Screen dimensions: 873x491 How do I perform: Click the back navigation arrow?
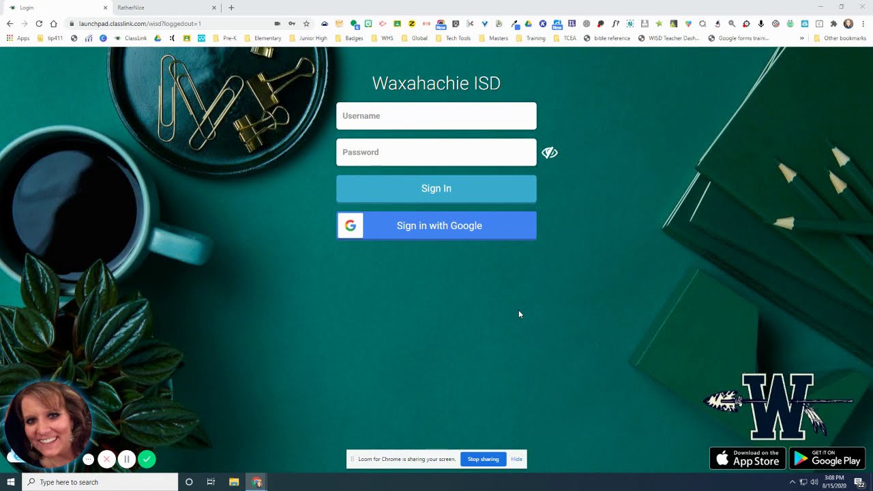tap(9, 23)
